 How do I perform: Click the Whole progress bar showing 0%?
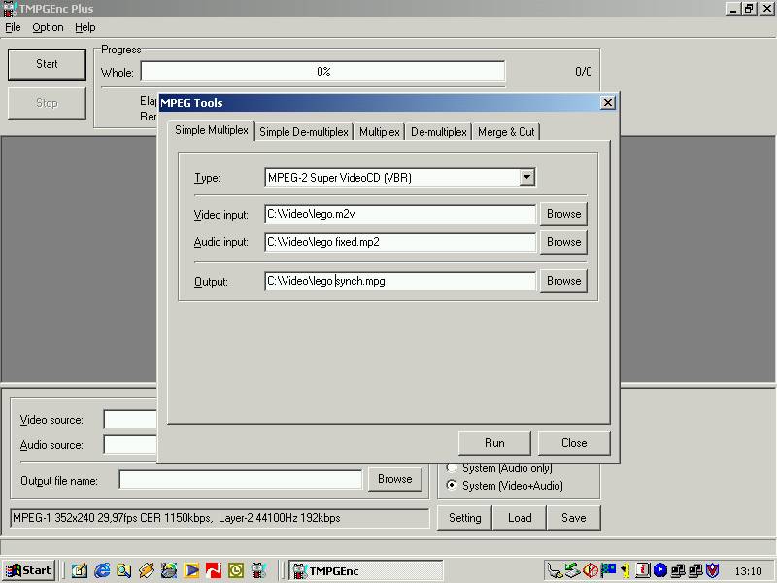322,71
